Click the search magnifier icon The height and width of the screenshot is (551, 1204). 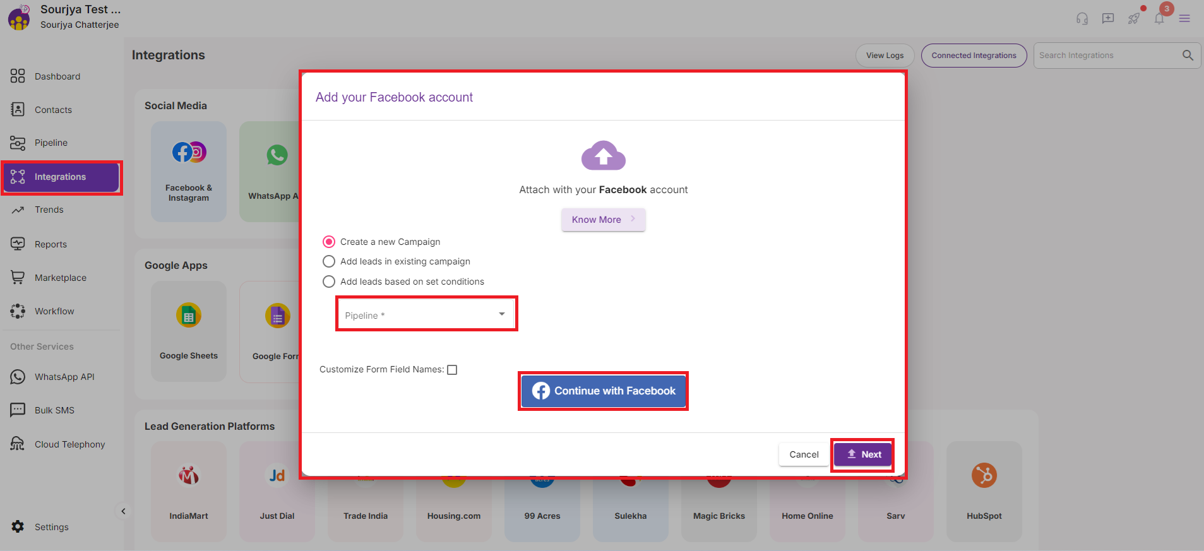1188,56
